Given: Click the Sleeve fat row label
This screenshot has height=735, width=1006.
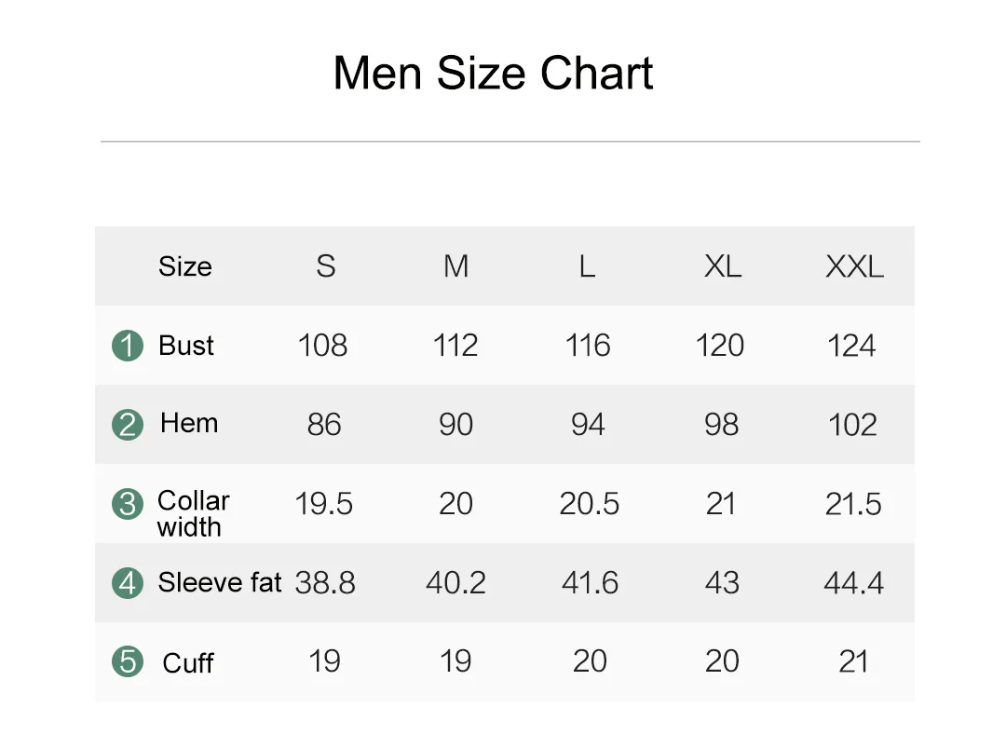Looking at the screenshot, I should (219, 582).
